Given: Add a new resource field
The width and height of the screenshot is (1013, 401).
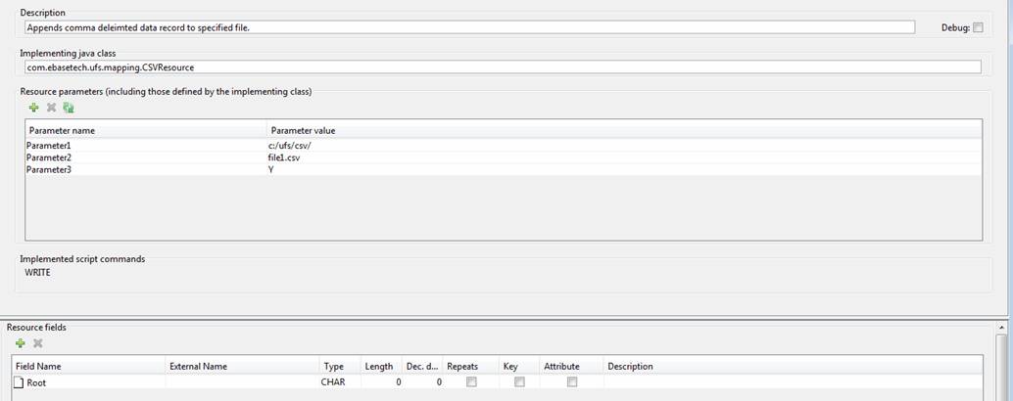Looking at the screenshot, I should point(21,343).
